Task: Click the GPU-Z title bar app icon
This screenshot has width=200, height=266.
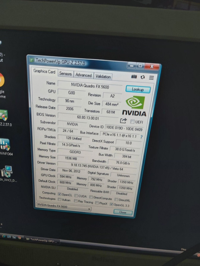Action: (32, 60)
